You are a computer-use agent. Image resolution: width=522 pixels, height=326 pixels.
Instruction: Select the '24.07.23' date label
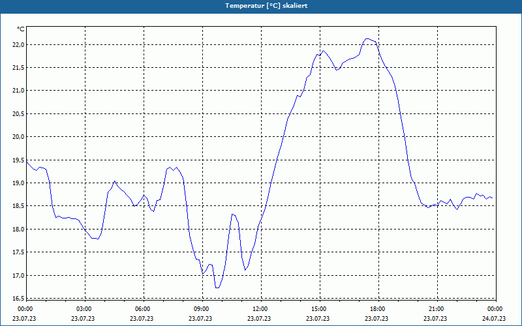click(494, 318)
